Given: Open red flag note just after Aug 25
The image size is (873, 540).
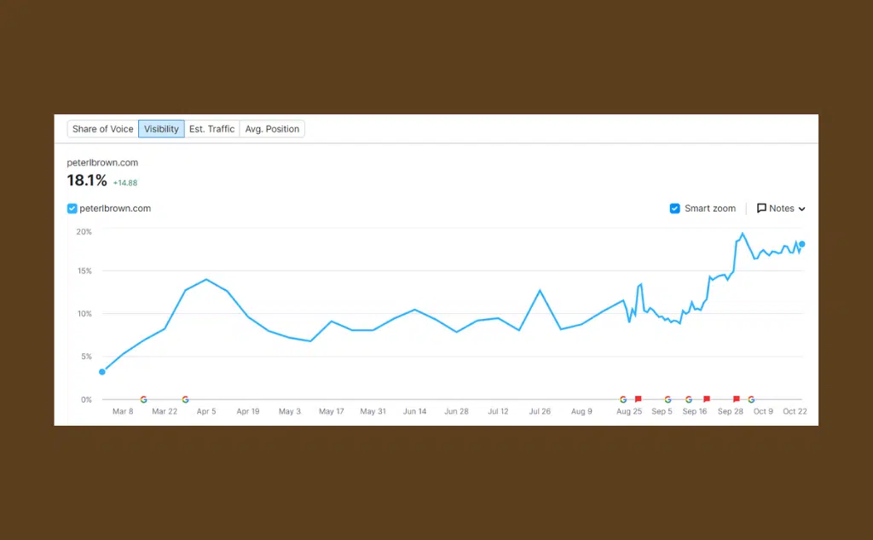Looking at the screenshot, I should pyautogui.click(x=638, y=399).
